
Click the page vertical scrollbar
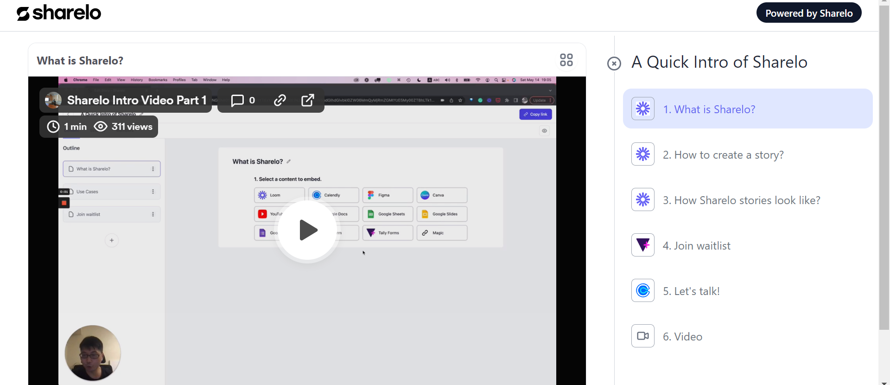pos(884,167)
